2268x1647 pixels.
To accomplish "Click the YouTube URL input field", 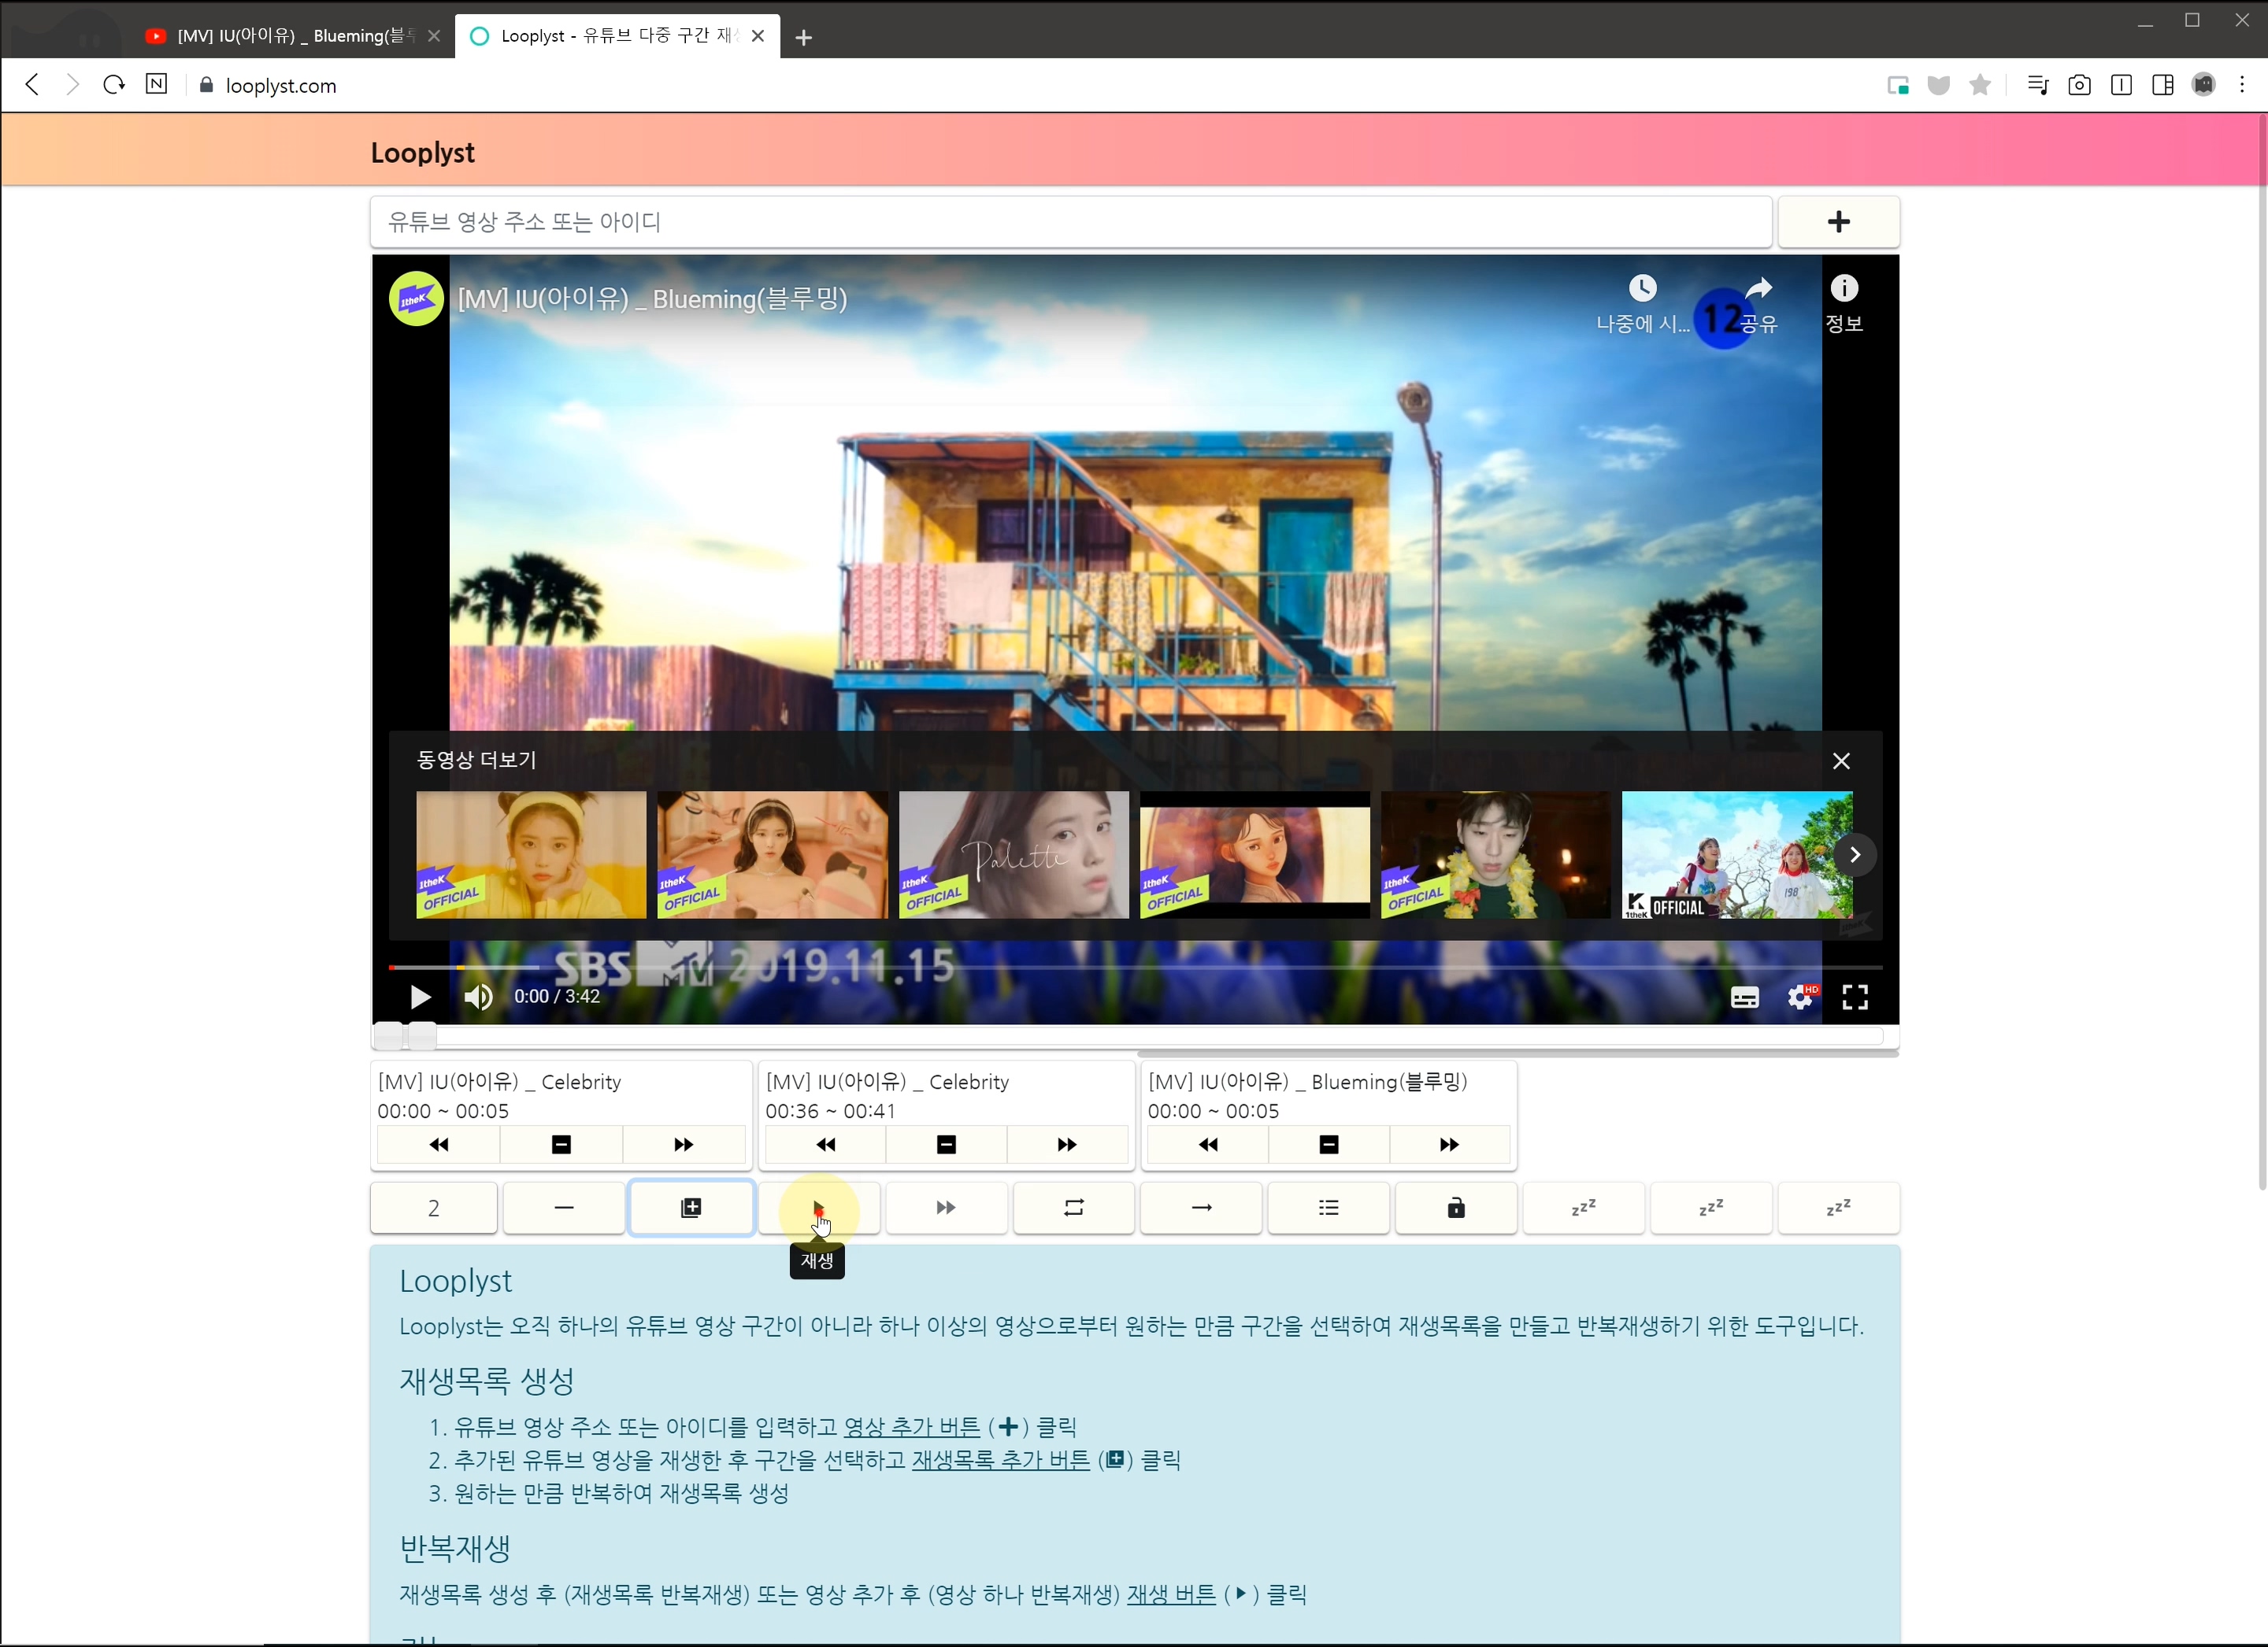I will pos(1070,222).
